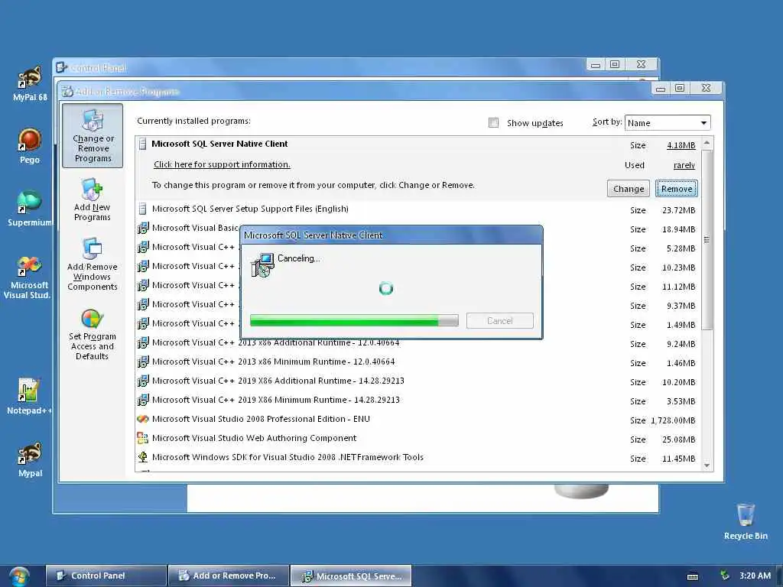Click the green progress bar in the dialog

(x=354, y=320)
